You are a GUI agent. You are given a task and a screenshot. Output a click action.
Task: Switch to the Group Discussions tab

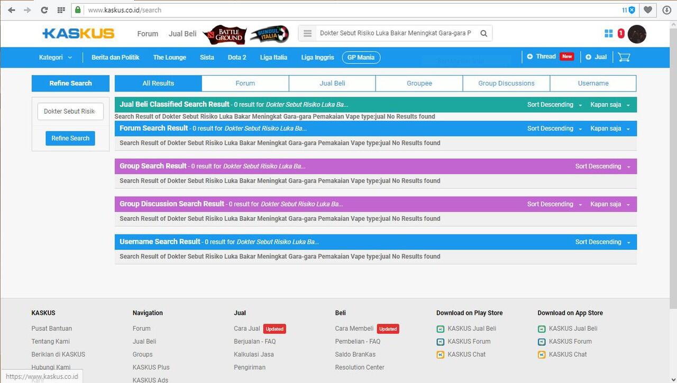(x=506, y=83)
